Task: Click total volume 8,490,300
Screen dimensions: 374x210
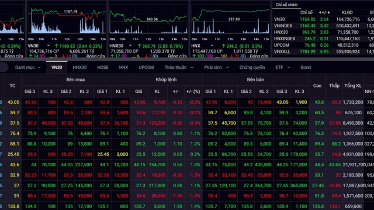Action: point(353,123)
